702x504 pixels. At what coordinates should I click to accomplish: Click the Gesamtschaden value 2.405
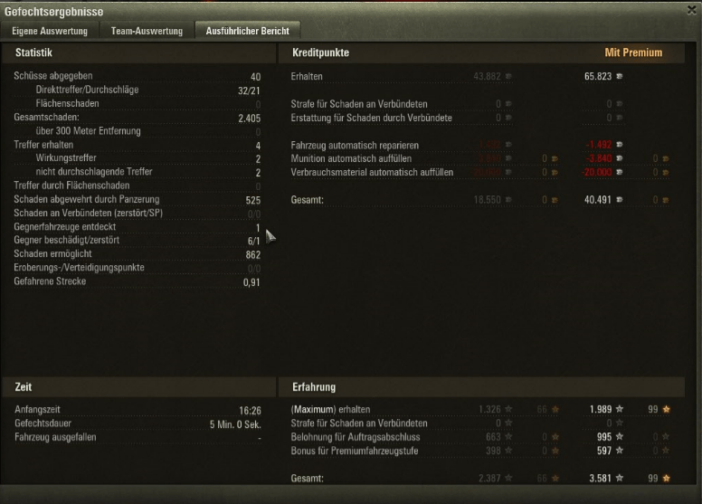pos(250,119)
